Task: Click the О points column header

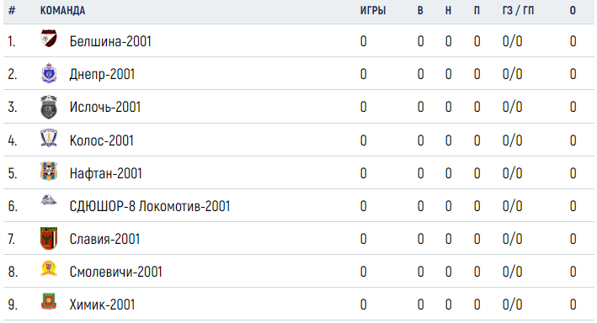Action: (x=573, y=11)
